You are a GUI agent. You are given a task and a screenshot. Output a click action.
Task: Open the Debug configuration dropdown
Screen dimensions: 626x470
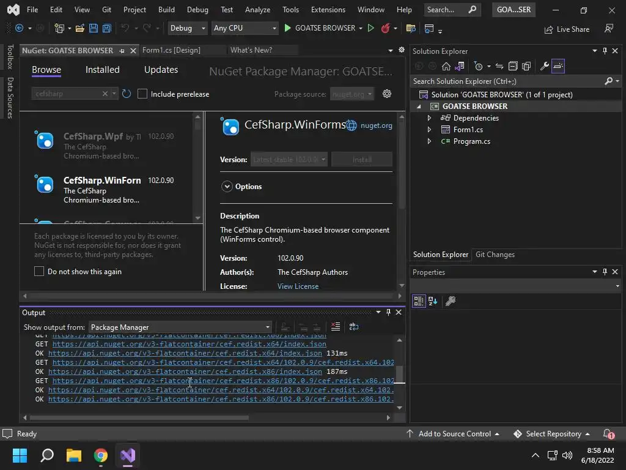[x=187, y=28]
